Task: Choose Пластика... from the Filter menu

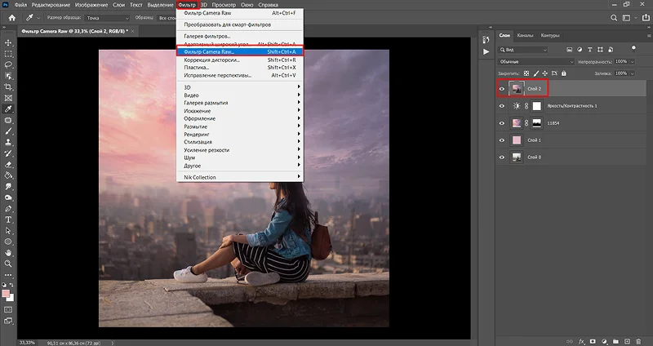Action: (x=240, y=68)
